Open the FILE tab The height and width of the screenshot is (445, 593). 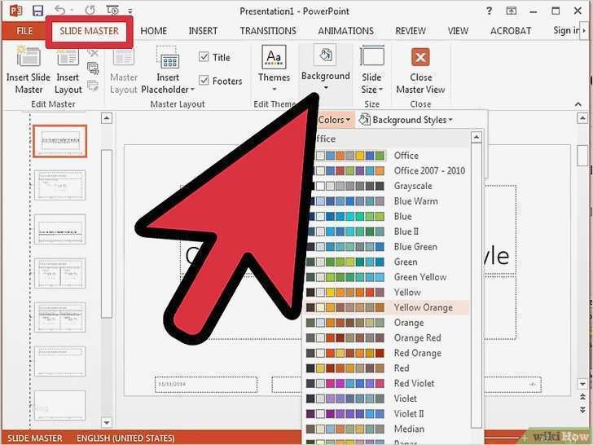[24, 31]
